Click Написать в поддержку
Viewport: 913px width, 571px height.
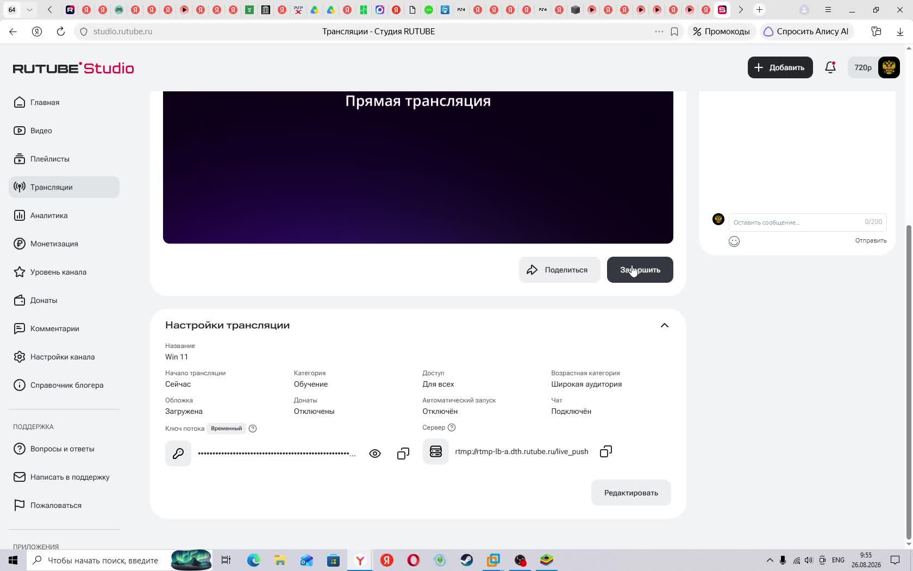pos(64,477)
